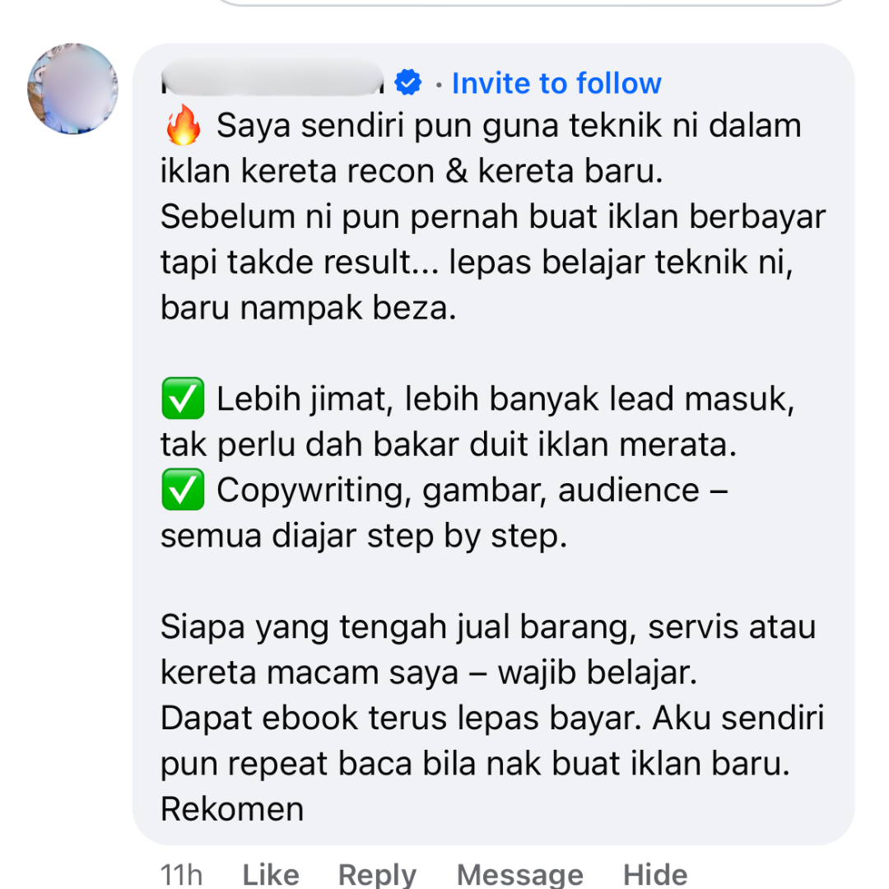Click the green checkmark before Lebih jimat
889x889 pixels.
(183, 398)
